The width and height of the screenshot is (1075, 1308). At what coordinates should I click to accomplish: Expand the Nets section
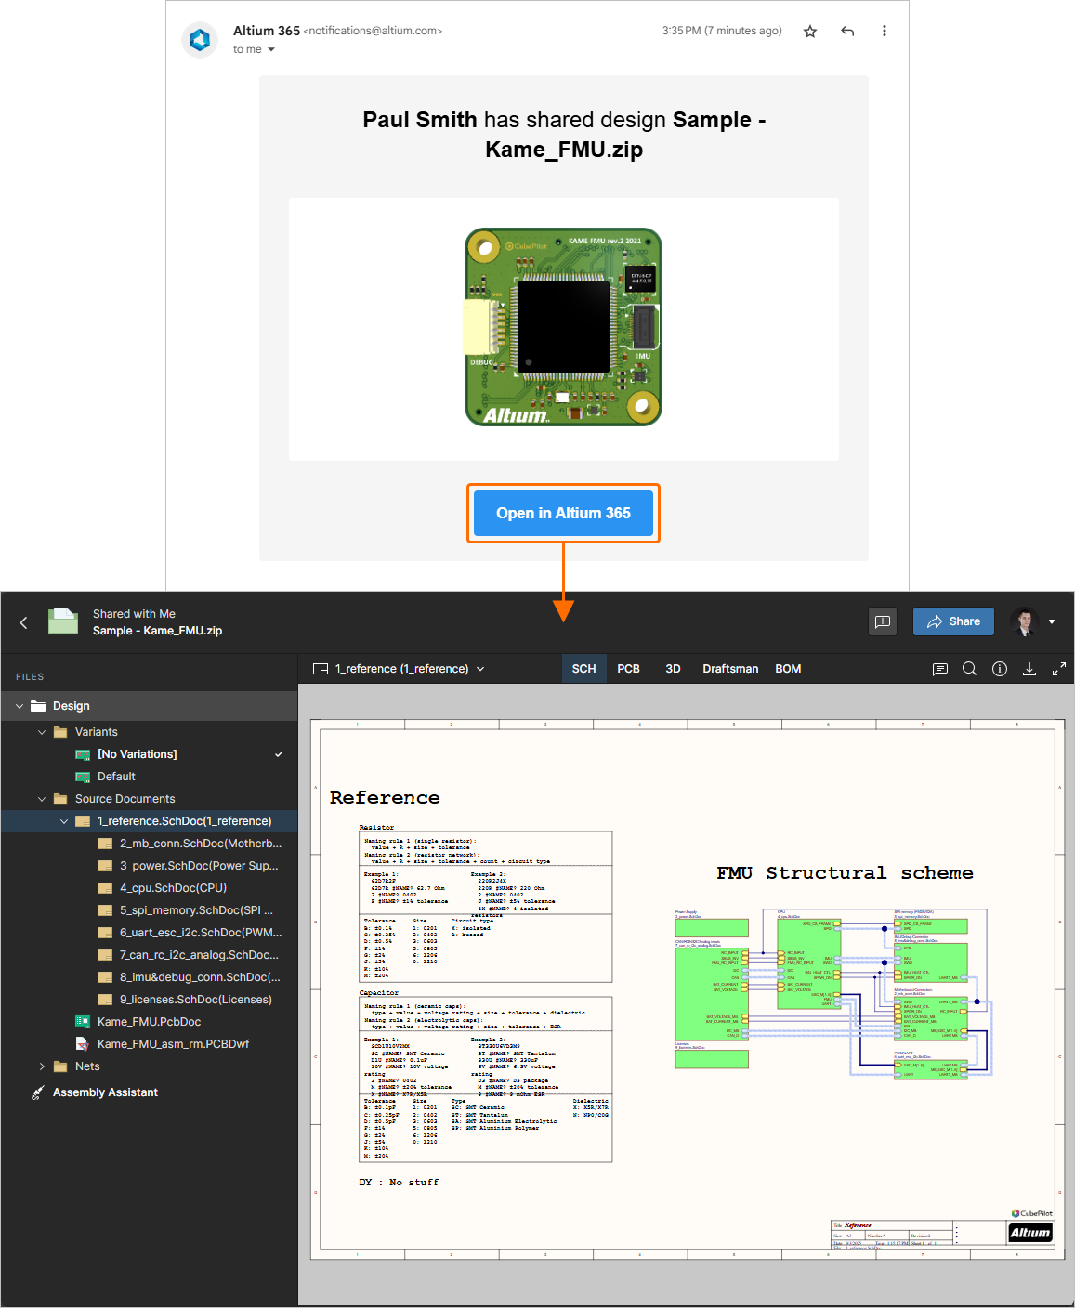tap(41, 1066)
